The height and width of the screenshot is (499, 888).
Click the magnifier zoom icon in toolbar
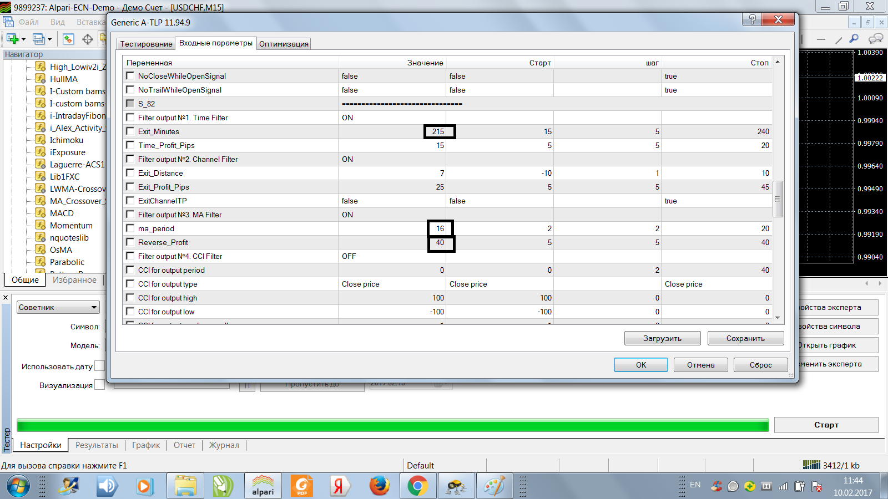(854, 38)
